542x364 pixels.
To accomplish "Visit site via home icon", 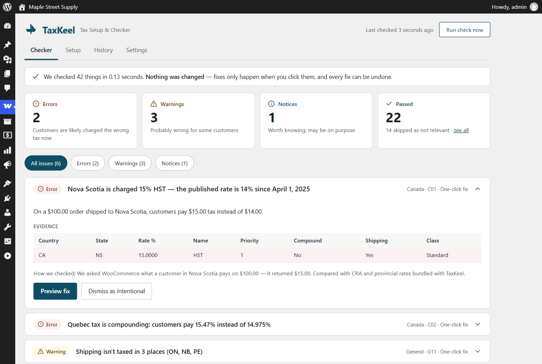I will (x=22, y=7).
